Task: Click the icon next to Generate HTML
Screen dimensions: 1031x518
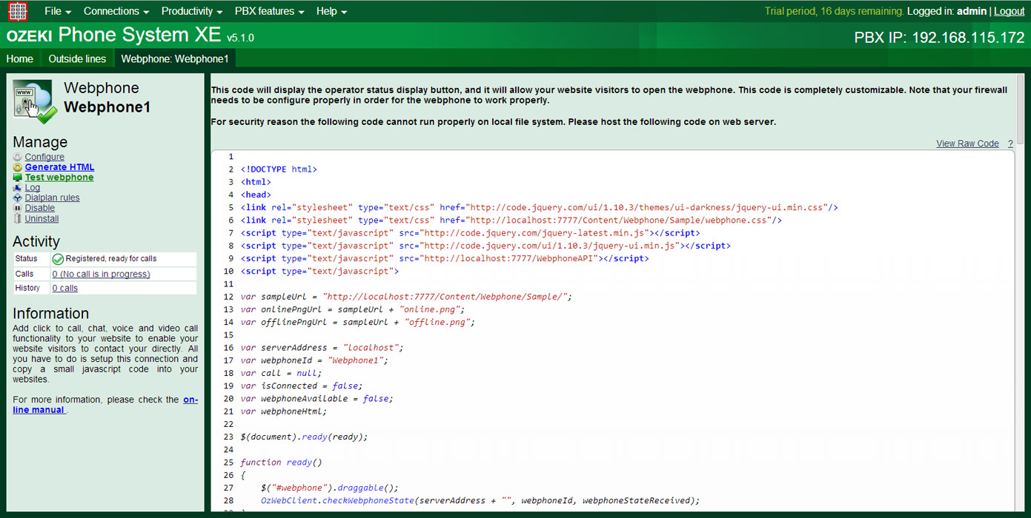Action: [18, 167]
